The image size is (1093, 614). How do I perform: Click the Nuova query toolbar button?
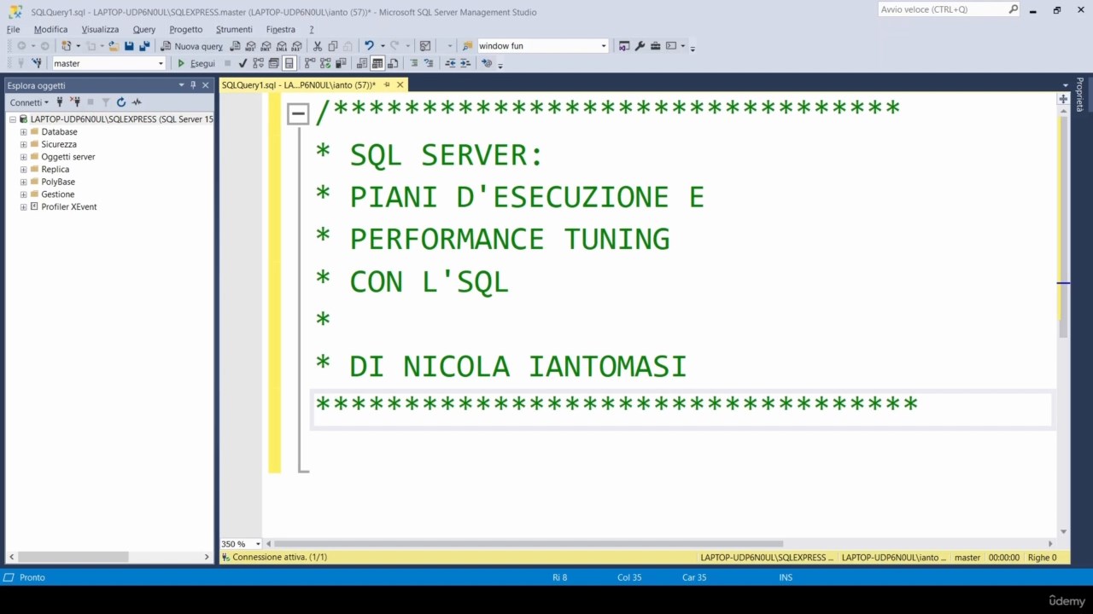click(192, 46)
